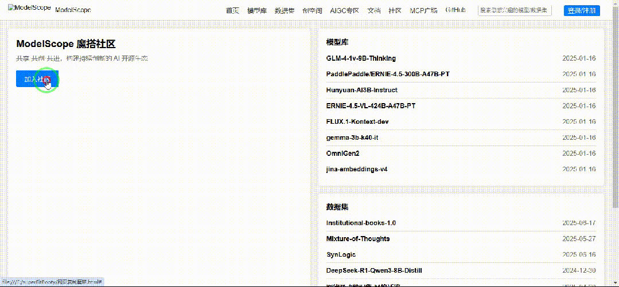Open FLUX.1-Kontext-dev model entry
The width and height of the screenshot is (619, 287).
pyautogui.click(x=357, y=122)
